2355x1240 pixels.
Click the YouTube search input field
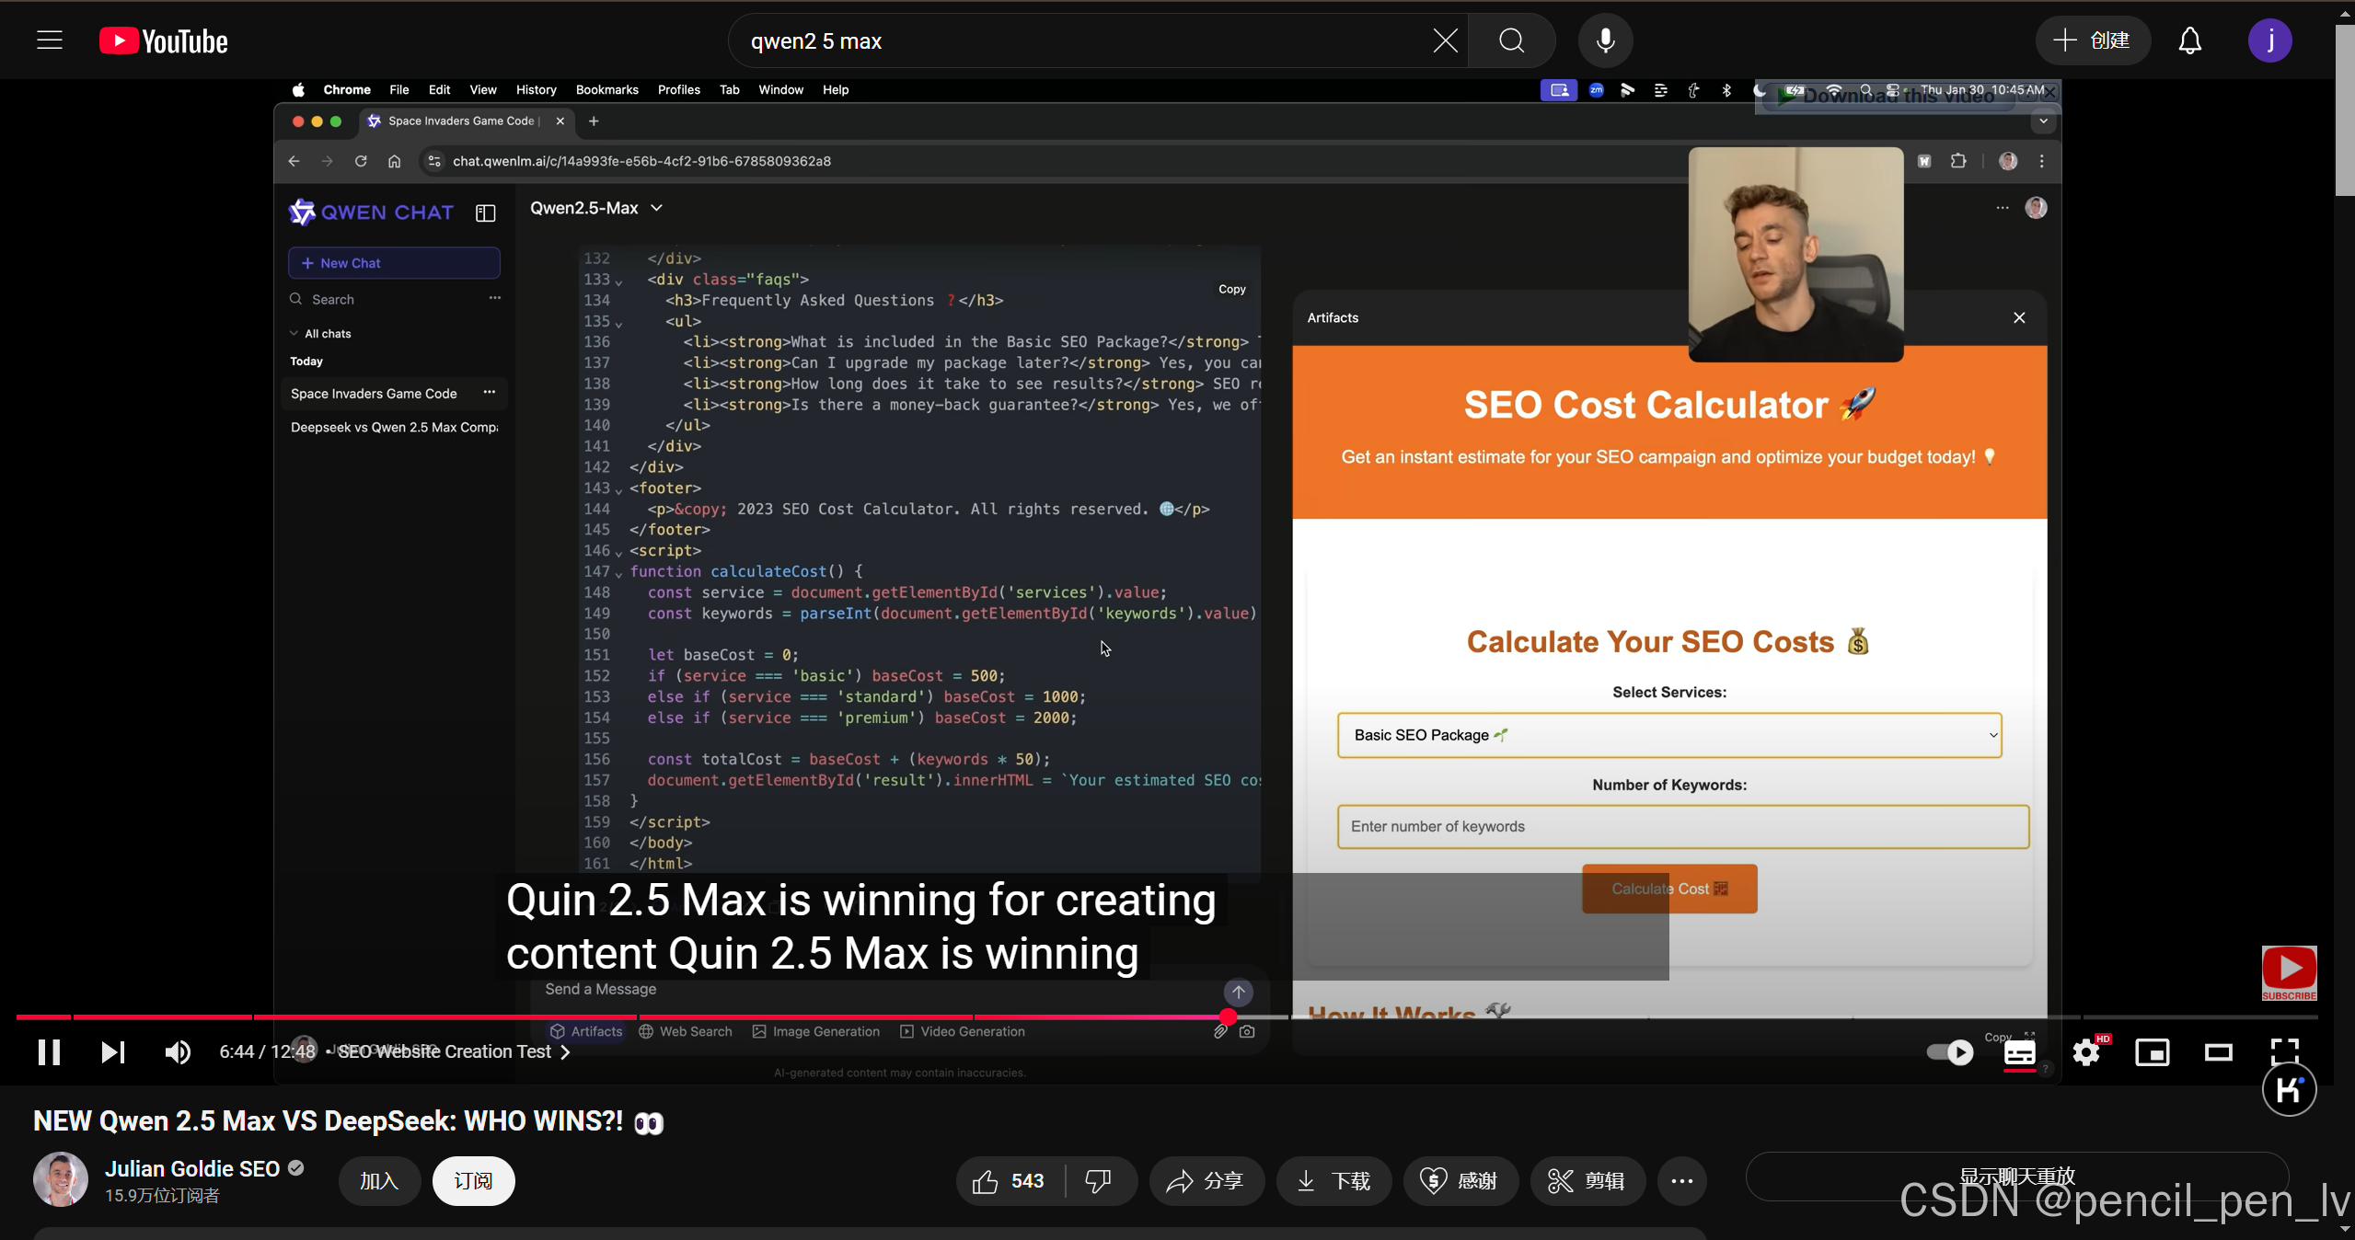pyautogui.click(x=1077, y=41)
